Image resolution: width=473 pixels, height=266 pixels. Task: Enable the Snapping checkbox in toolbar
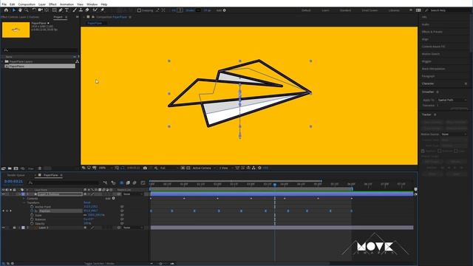(x=139, y=10)
